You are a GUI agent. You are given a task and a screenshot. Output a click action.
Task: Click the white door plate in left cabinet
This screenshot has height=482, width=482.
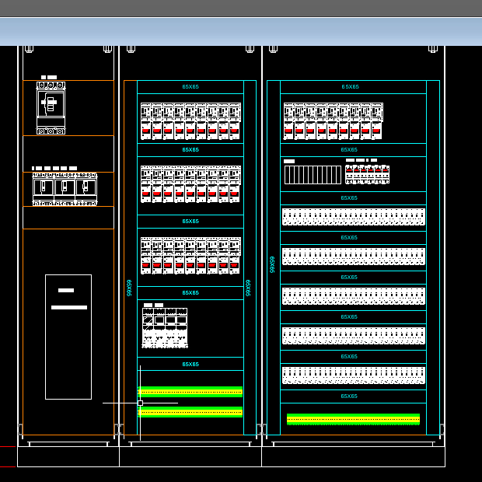pyautogui.click(x=68, y=337)
